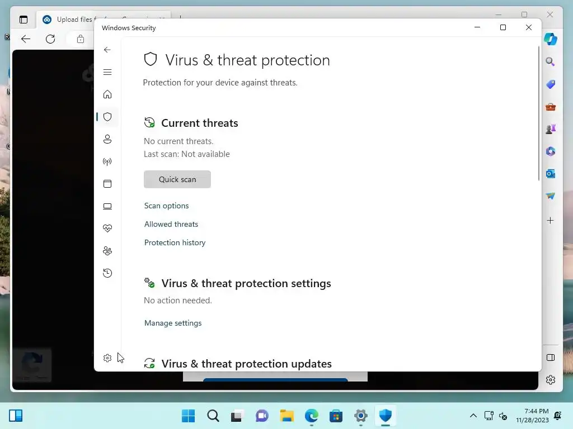Open the hamburger navigation menu

[x=107, y=72]
